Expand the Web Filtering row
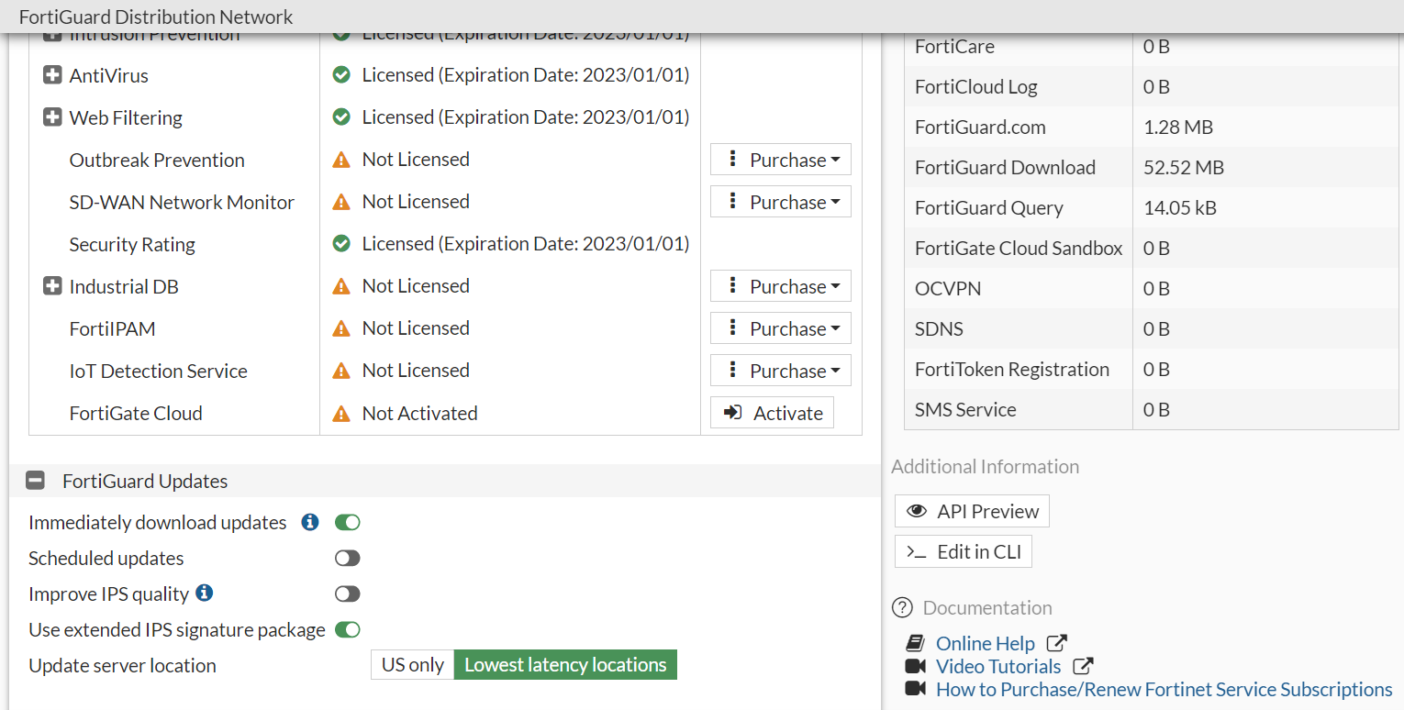Screen dimensions: 1404x710 [52, 117]
